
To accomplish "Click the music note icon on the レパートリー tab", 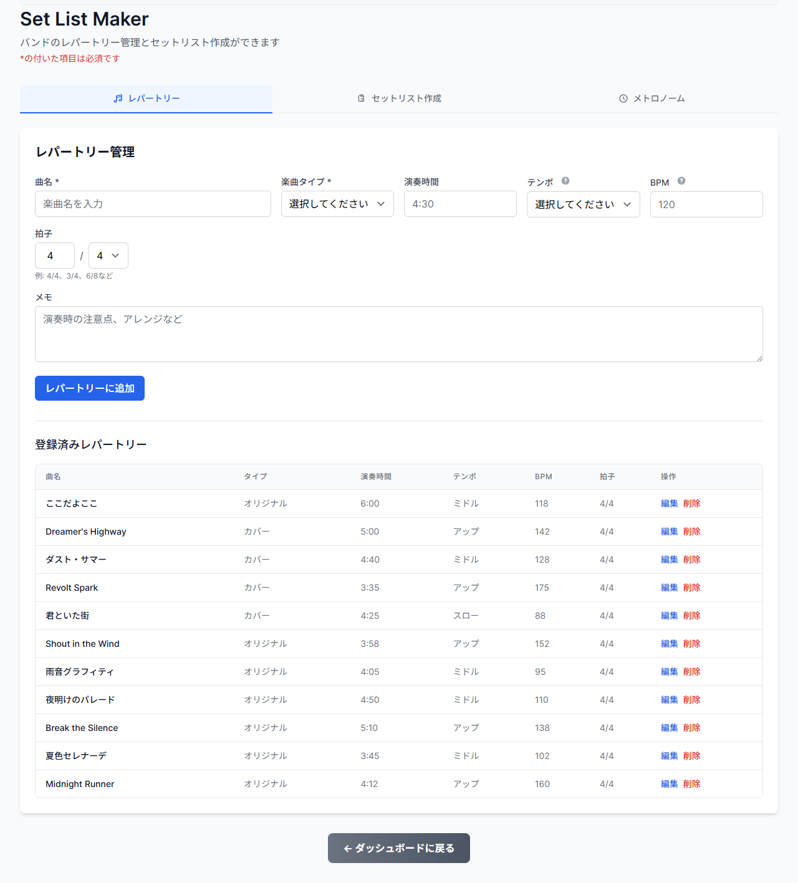I will [x=118, y=98].
